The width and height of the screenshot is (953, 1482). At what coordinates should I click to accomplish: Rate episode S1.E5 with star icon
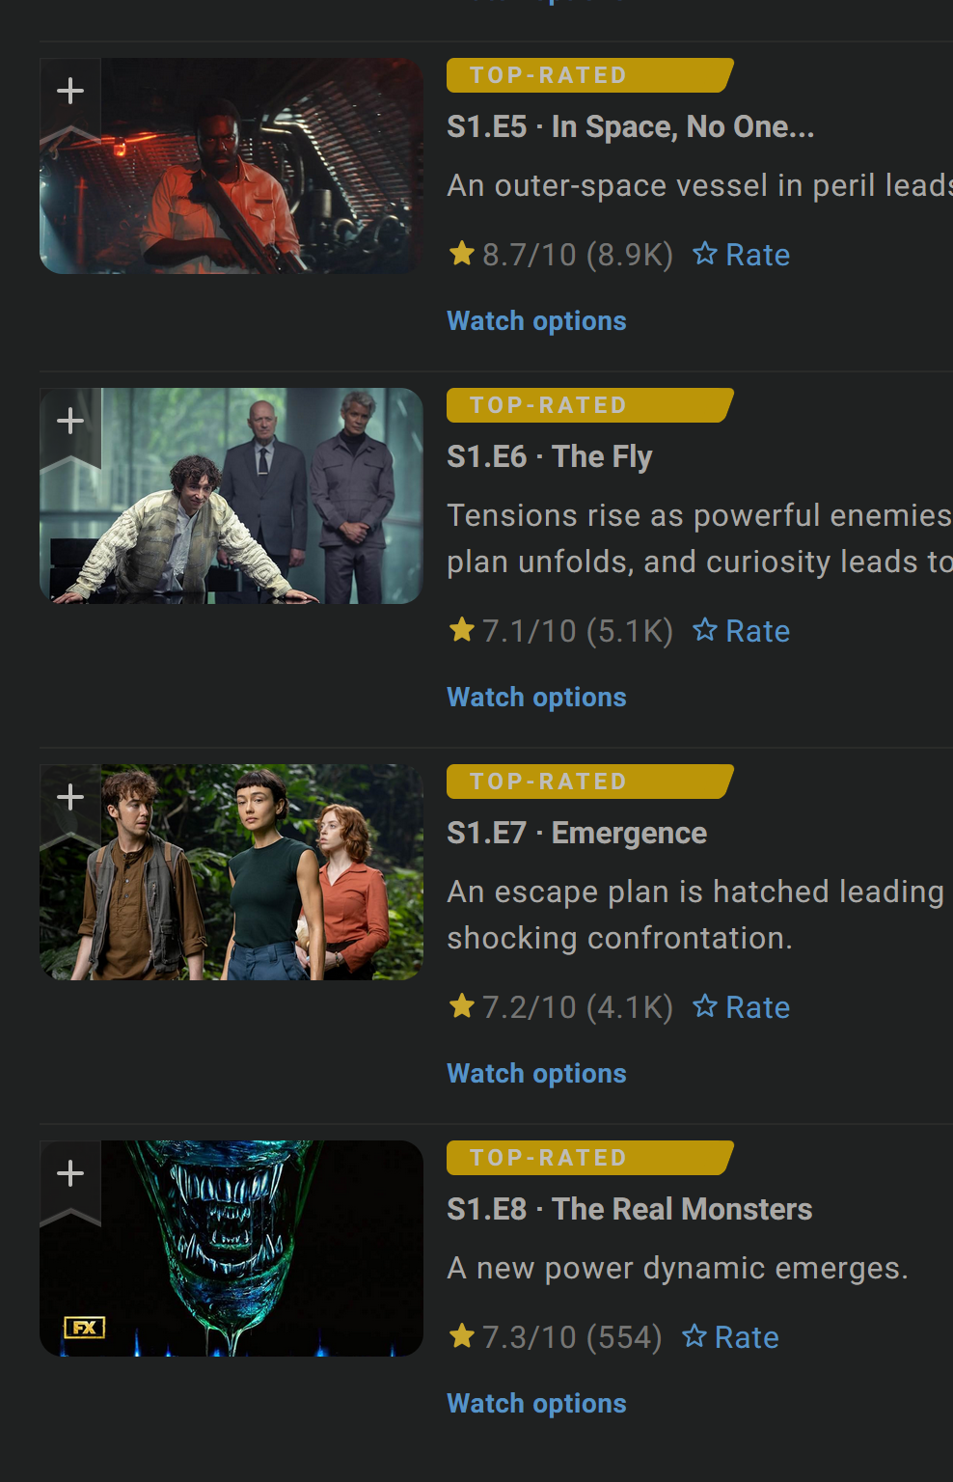click(741, 255)
